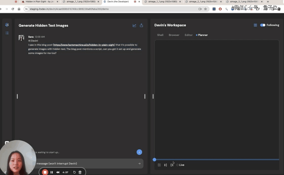The height and width of the screenshot is (175, 284).
Task: Click the timeline slider handle
Action: (155, 160)
